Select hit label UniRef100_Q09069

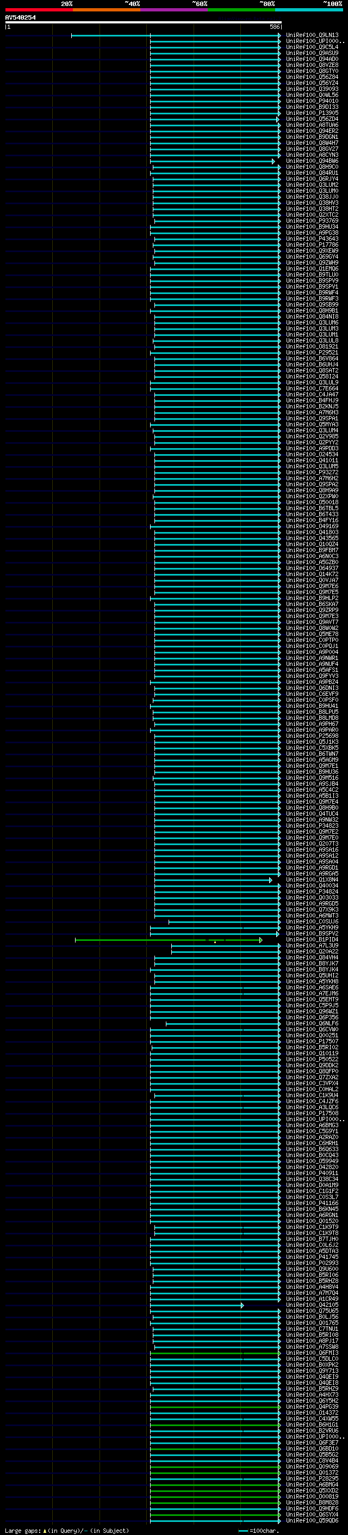coord(312,1466)
